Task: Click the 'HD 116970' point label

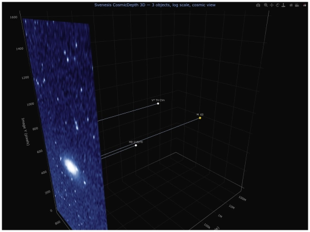Action: click(136, 142)
